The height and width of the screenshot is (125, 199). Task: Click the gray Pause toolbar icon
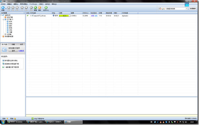coord(13,8)
